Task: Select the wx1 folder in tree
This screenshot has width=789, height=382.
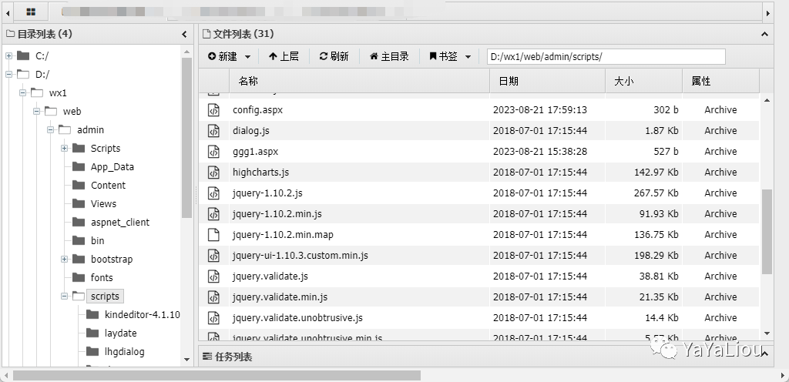Action: pos(58,93)
